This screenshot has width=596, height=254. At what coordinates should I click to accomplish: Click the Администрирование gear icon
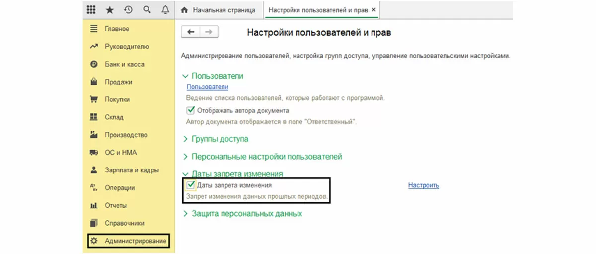click(x=93, y=241)
